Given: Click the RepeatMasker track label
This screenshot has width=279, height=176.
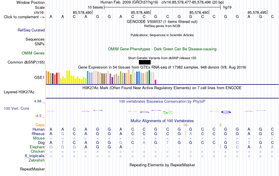Looking at the screenshot, I should [x=32, y=169].
